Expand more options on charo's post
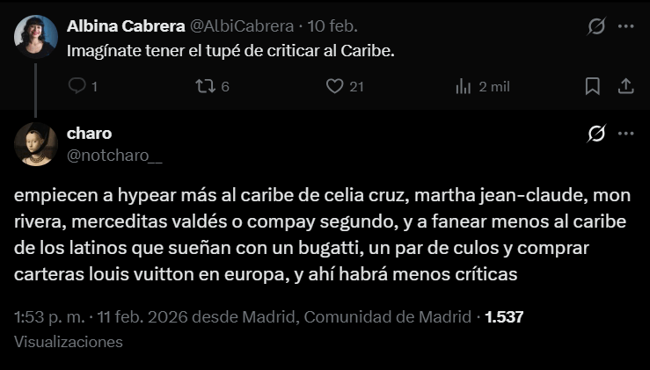Screen dimensions: 650x370 click(626, 134)
